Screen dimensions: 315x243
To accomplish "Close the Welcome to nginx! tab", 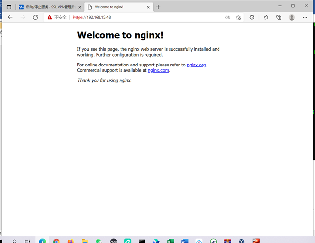I will [x=148, y=7].
